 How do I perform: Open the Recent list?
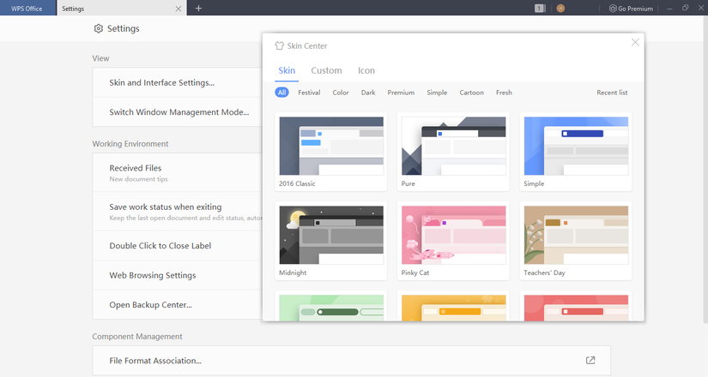coord(612,93)
